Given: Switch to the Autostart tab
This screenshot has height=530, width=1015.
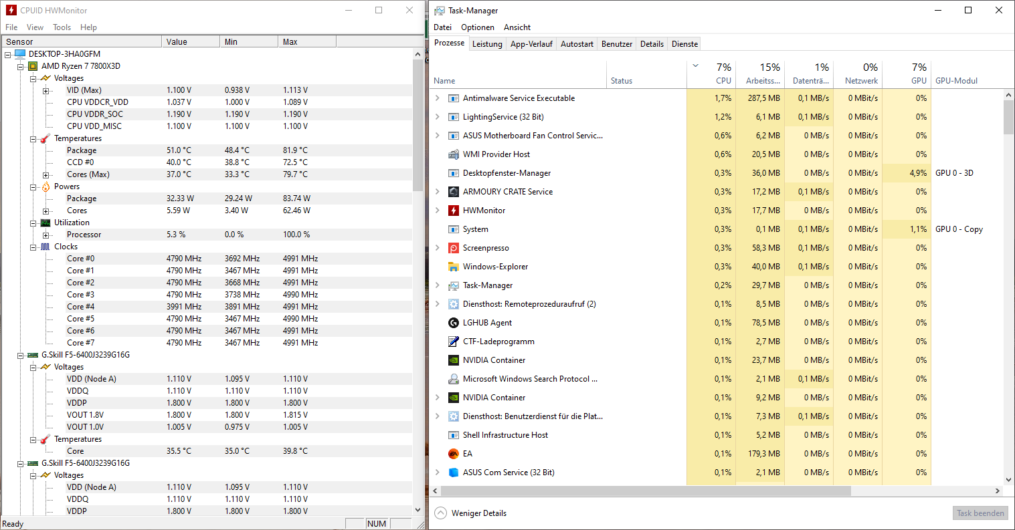Looking at the screenshot, I should coord(577,44).
